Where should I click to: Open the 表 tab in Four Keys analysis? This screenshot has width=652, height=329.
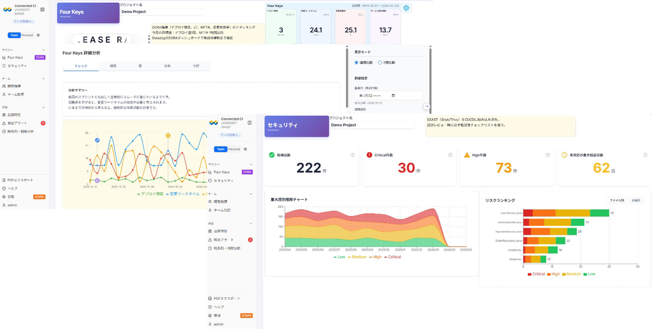[x=140, y=66]
